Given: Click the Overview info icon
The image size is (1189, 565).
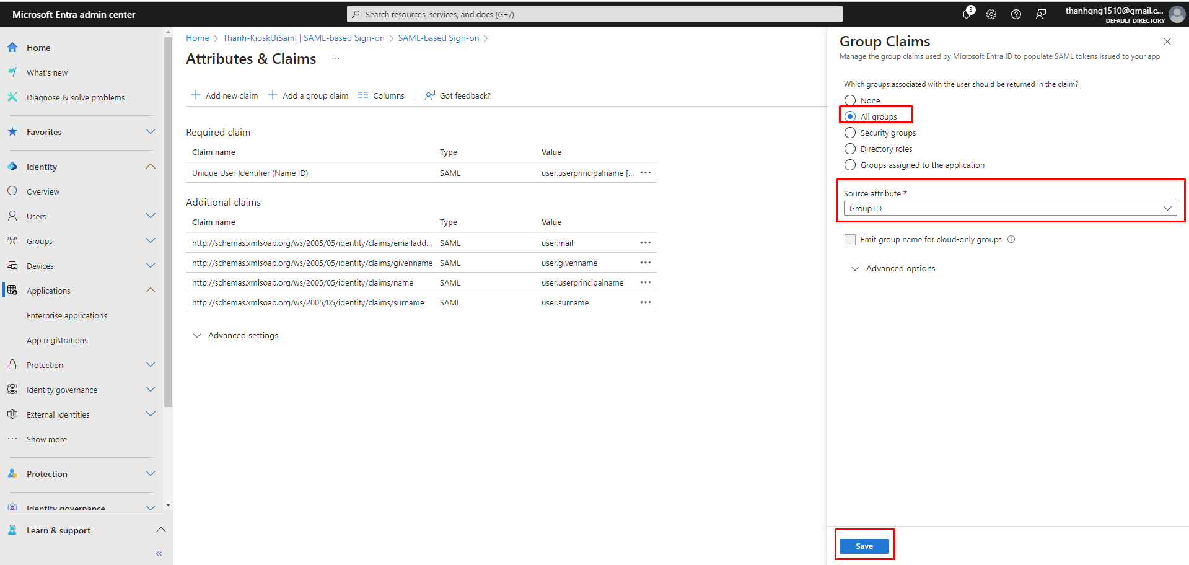Looking at the screenshot, I should click(12, 191).
